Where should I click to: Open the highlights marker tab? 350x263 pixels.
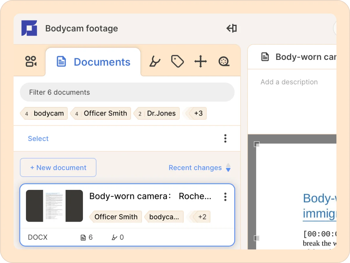(x=155, y=61)
